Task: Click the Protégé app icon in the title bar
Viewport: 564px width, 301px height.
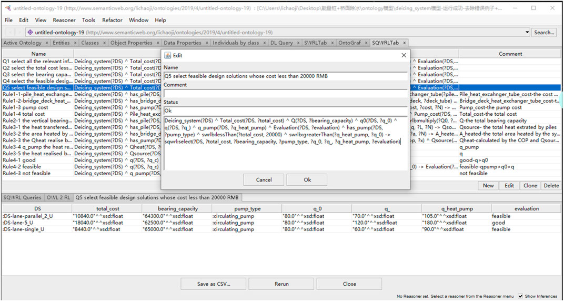Action: [x=8, y=8]
